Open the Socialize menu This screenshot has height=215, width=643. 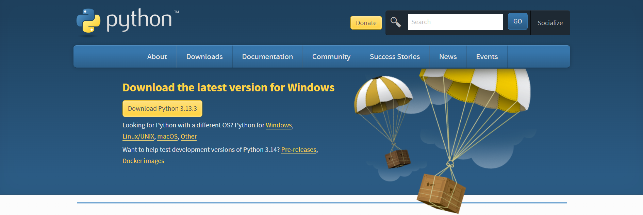550,23
